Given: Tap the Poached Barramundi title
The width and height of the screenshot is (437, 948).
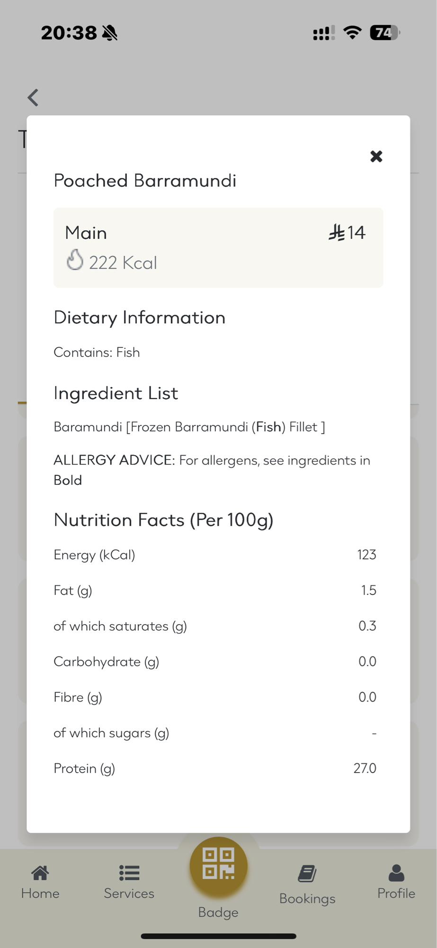Looking at the screenshot, I should click(145, 181).
